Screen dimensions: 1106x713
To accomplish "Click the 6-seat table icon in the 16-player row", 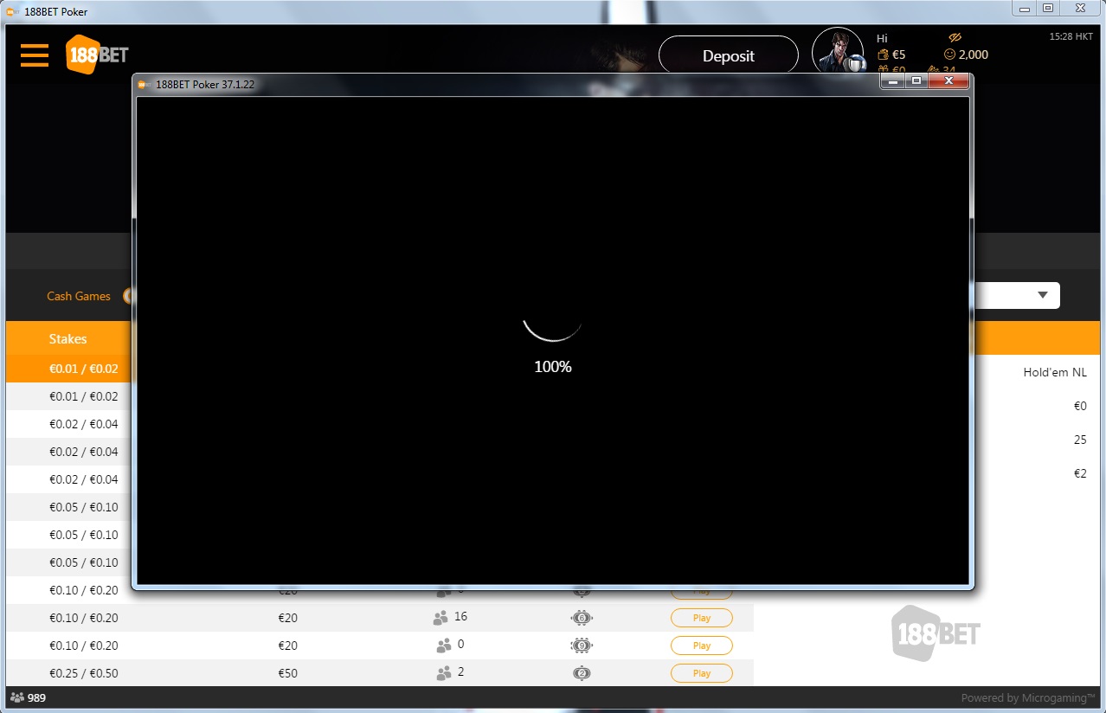I will 582,618.
